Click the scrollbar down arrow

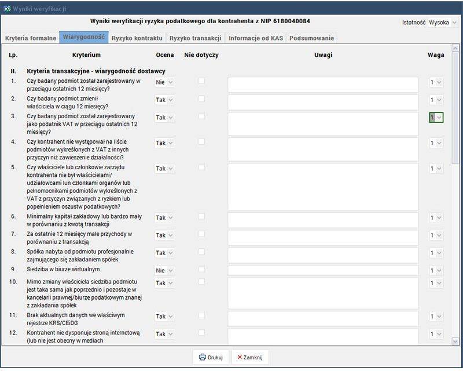pos(455,341)
